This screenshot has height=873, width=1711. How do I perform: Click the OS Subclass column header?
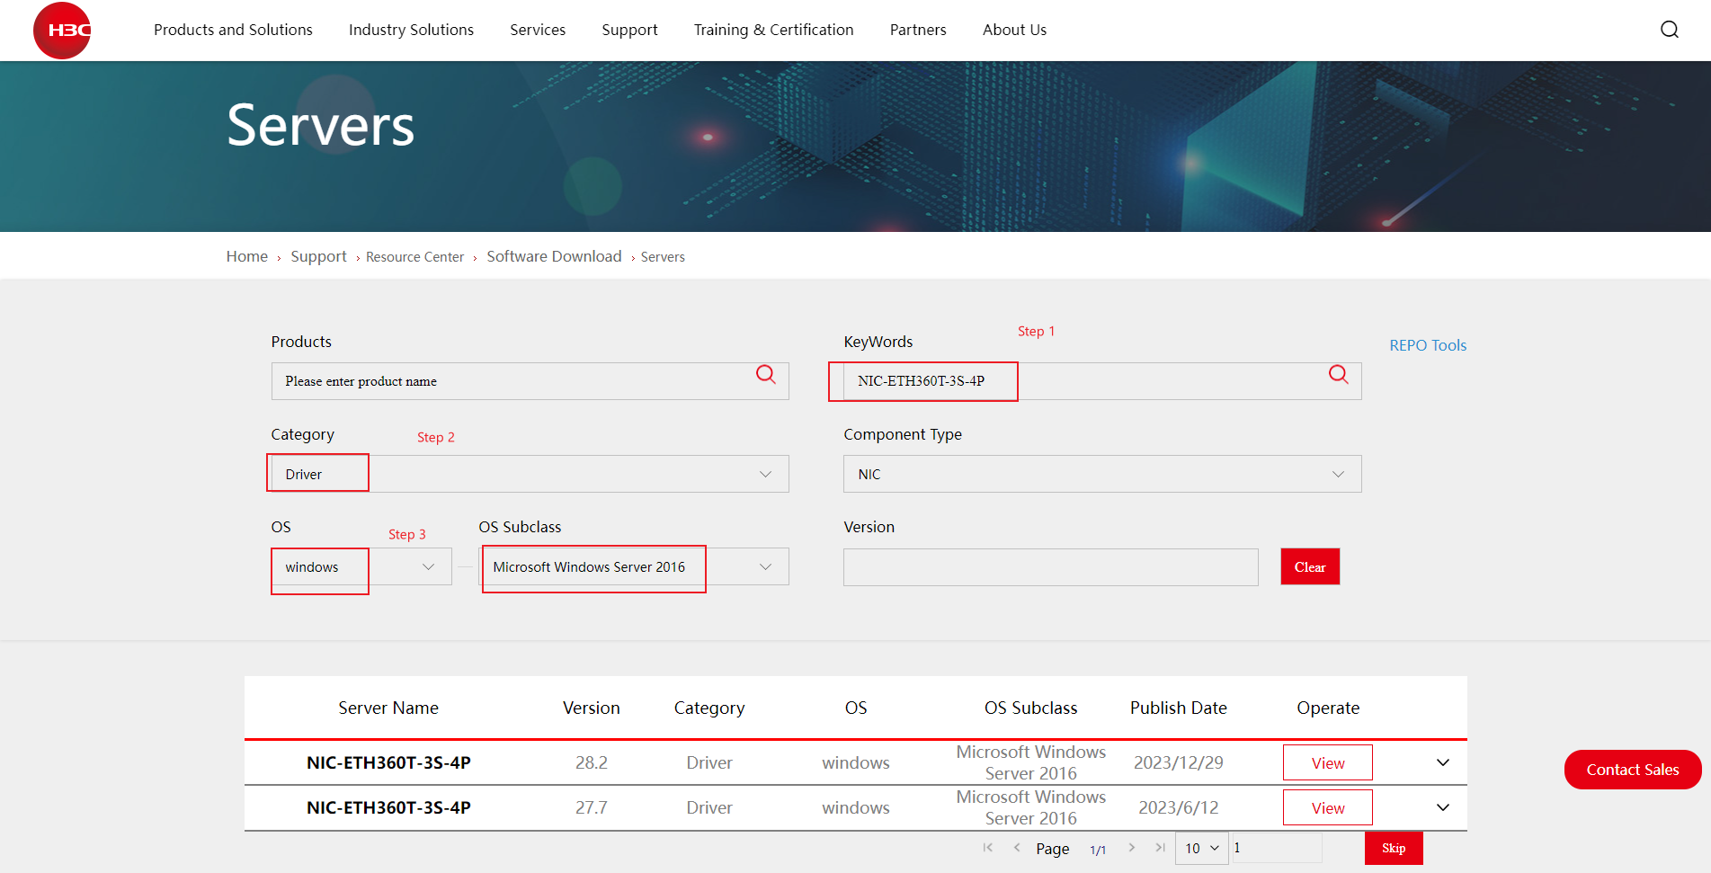(x=1030, y=708)
